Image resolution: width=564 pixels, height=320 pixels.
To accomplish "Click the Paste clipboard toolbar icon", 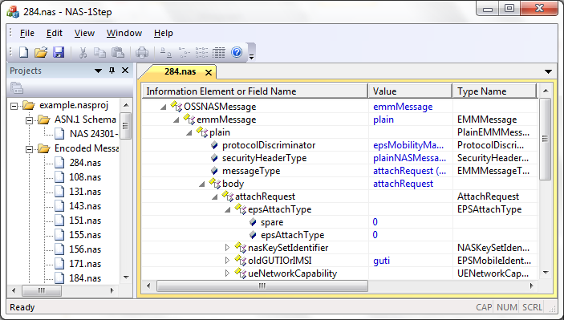I will point(118,52).
